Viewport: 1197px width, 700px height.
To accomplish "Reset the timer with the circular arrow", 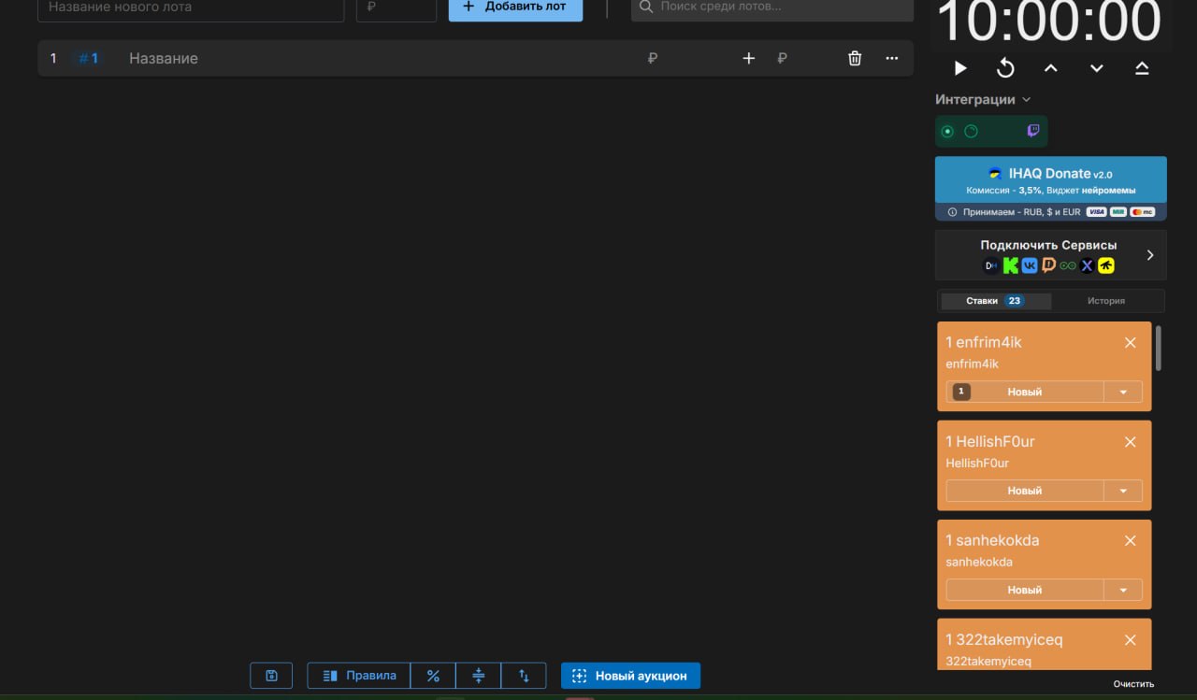I will (x=1005, y=68).
